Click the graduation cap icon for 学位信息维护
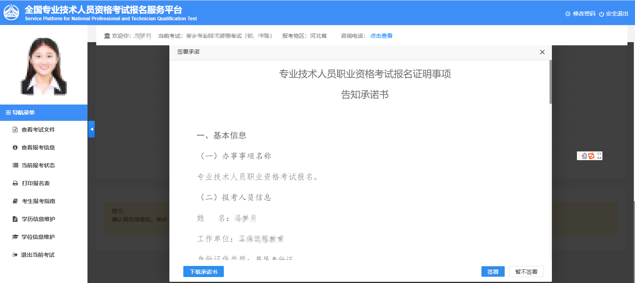The height and width of the screenshot is (283, 635). click(15, 237)
